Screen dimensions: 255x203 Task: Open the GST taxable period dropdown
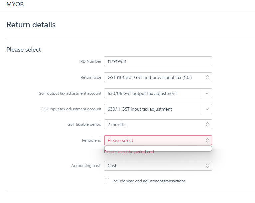coord(154,124)
